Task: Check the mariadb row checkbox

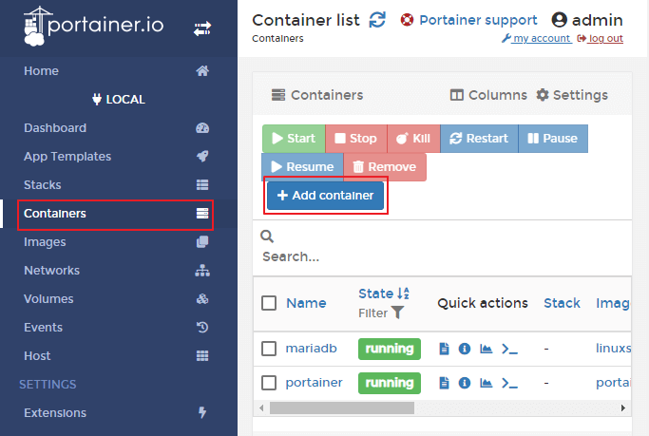Action: (269, 349)
